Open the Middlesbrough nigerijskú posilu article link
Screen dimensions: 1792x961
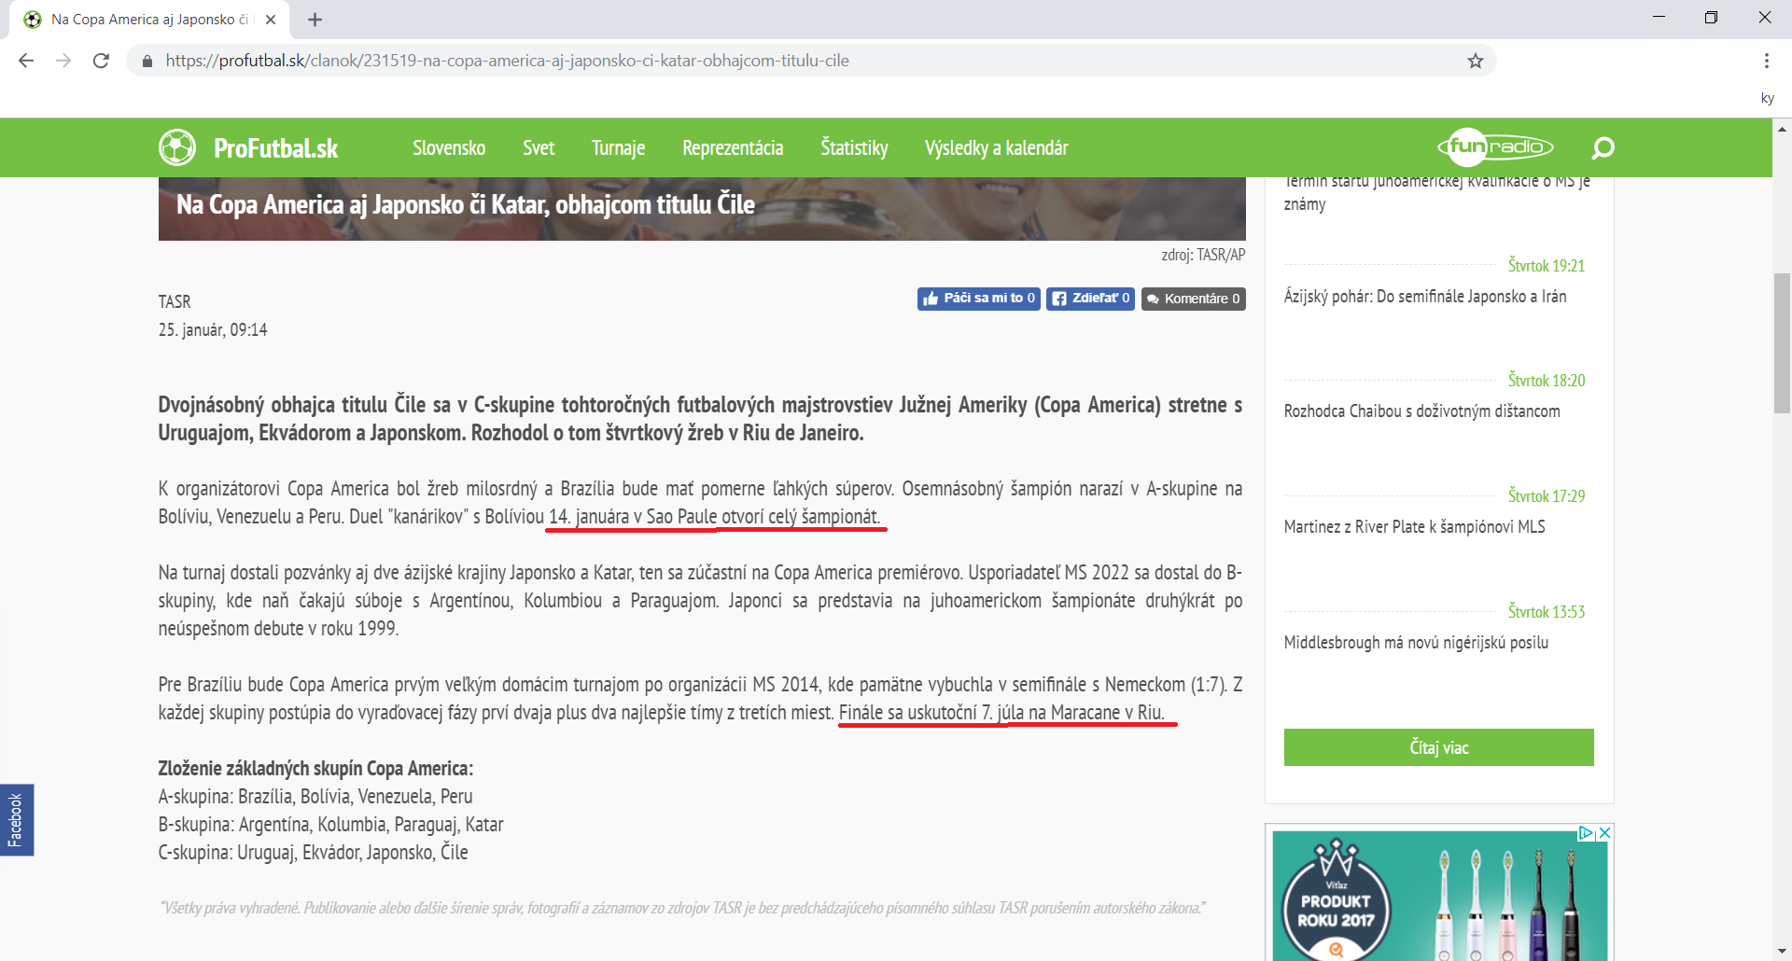tap(1416, 642)
